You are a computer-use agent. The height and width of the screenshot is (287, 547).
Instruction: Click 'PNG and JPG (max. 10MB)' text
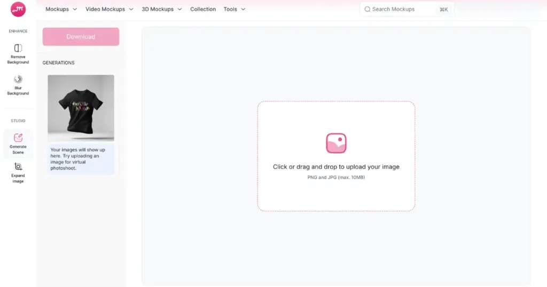337,177
